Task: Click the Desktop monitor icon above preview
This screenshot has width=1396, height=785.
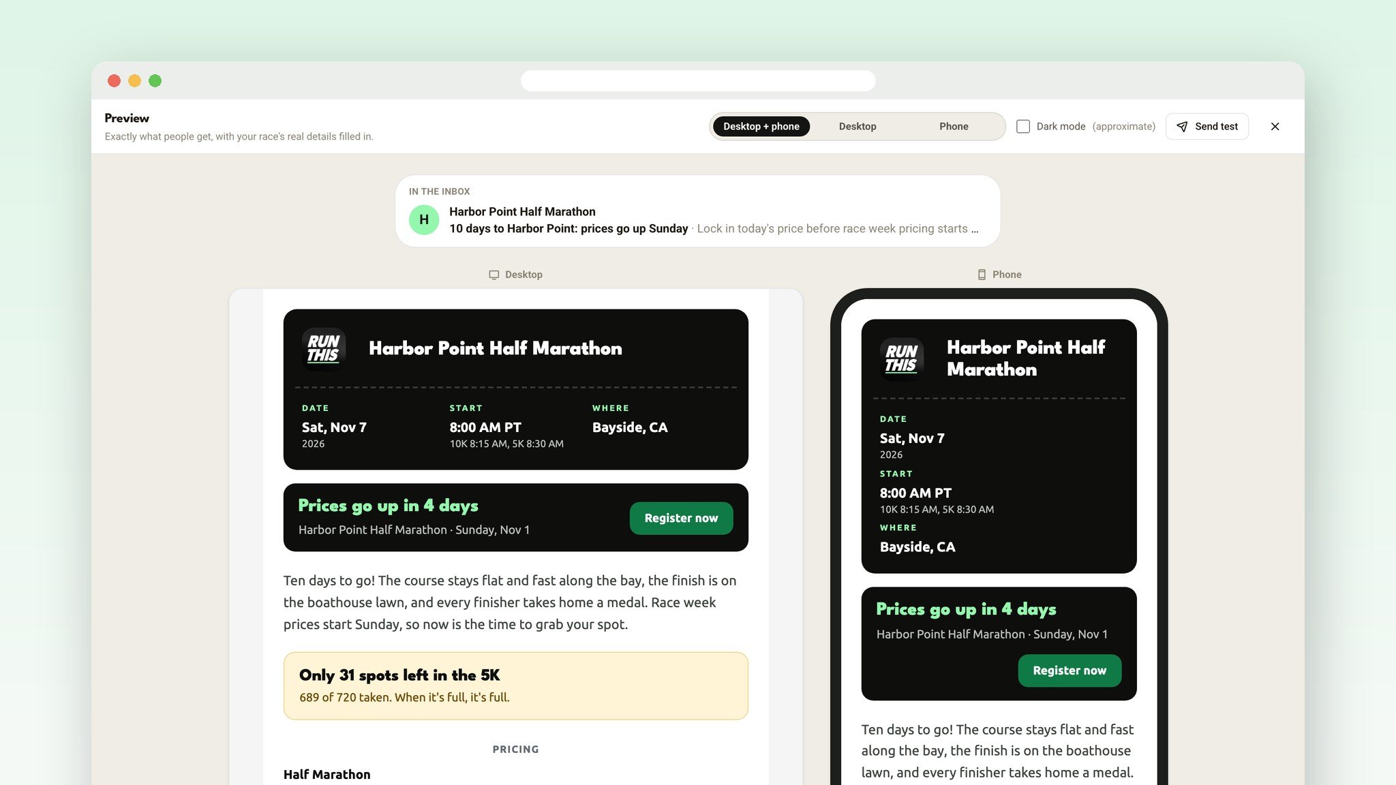Action: click(x=494, y=275)
